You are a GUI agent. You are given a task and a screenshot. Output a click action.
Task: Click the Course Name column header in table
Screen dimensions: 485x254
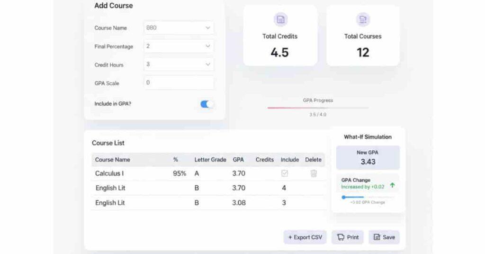point(112,160)
